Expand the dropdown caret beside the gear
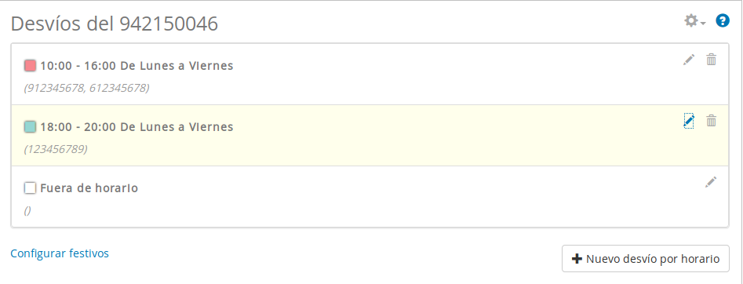 [703, 24]
